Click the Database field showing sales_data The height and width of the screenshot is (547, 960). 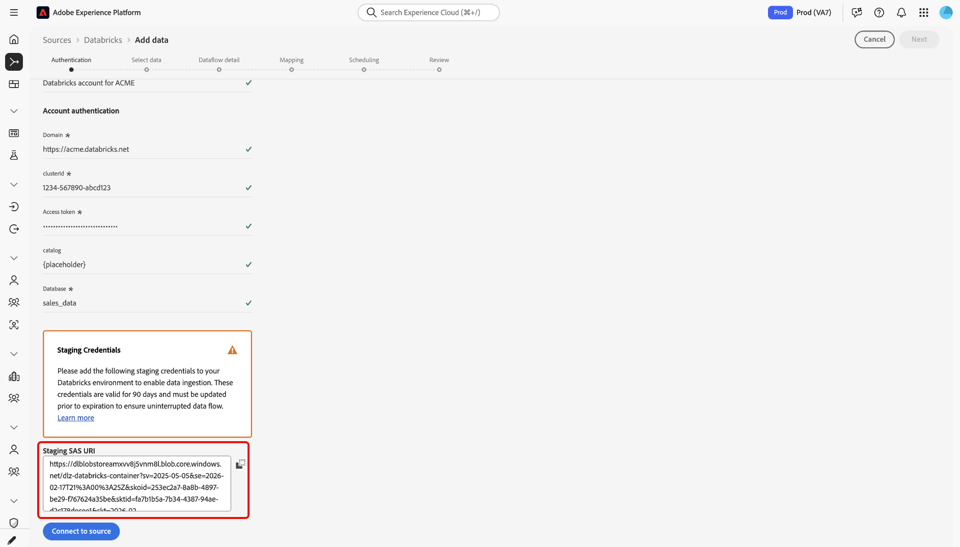tap(147, 303)
